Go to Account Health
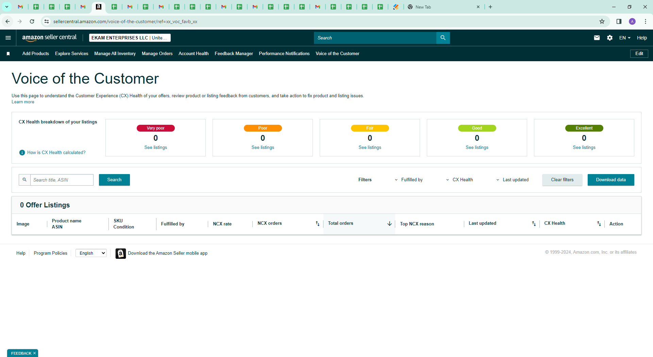The height and width of the screenshot is (357, 653). pyautogui.click(x=194, y=54)
